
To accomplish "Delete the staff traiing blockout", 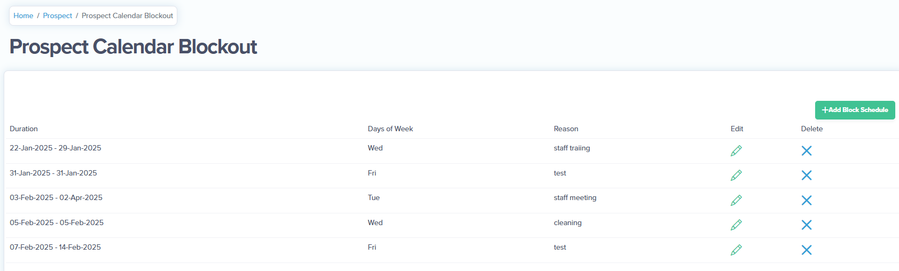I will 807,151.
